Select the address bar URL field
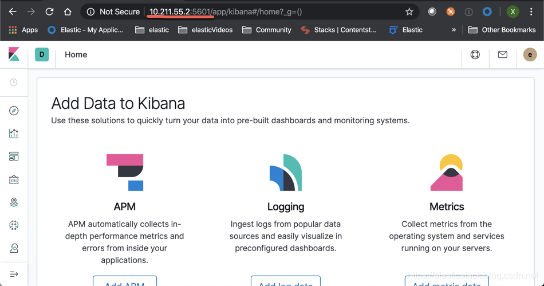 coord(250,12)
